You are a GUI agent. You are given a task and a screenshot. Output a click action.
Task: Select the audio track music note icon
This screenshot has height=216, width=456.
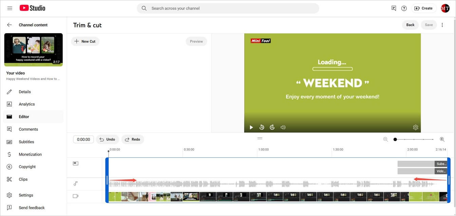[75, 183]
